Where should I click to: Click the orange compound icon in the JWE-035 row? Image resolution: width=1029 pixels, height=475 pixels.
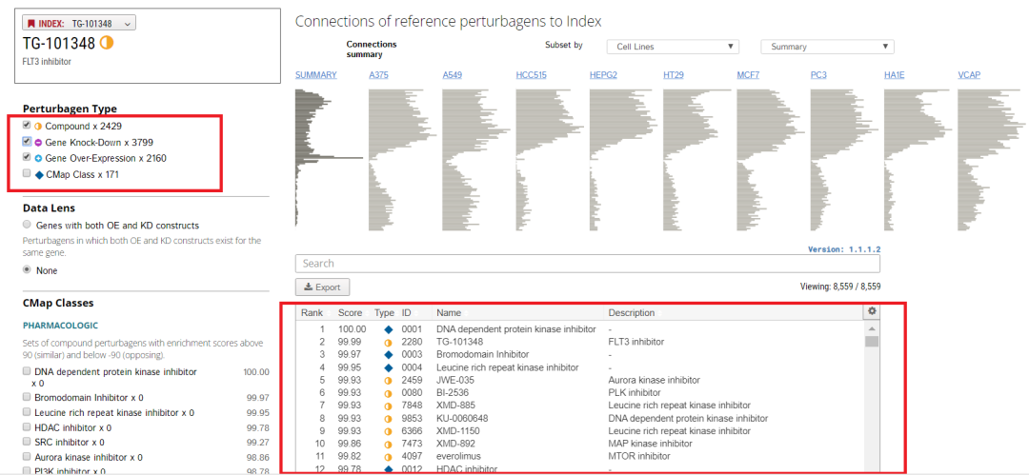point(388,380)
